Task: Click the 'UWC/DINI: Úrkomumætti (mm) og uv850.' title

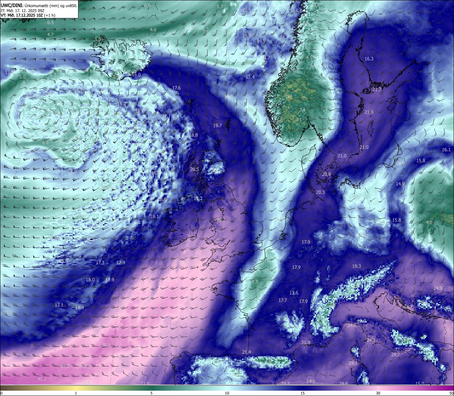Action: tap(39, 5)
